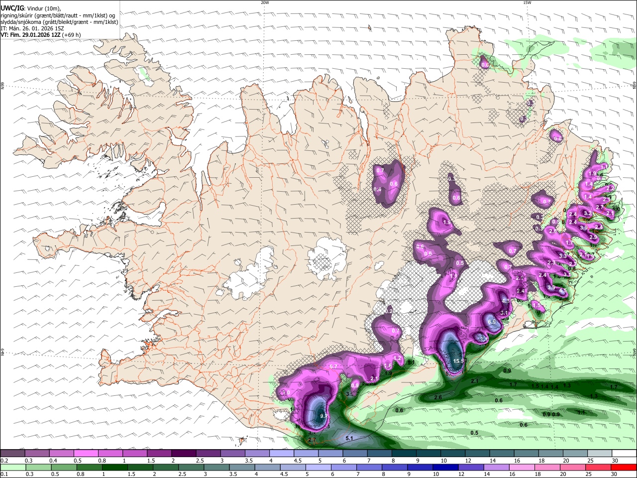
Task: Click the "15W" longitude label
Action: click(527, 2)
